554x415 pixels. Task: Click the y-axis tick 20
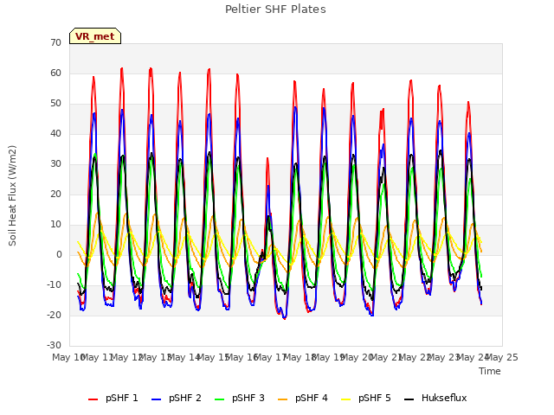point(55,194)
